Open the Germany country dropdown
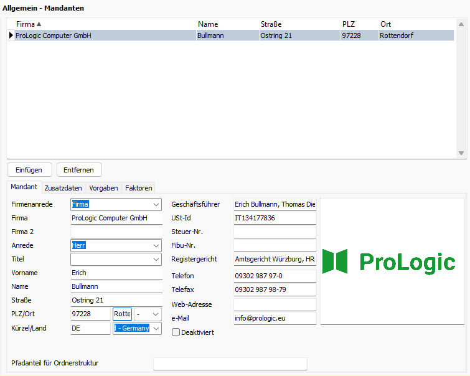Image resolution: width=470 pixels, height=376 pixels. [x=156, y=328]
